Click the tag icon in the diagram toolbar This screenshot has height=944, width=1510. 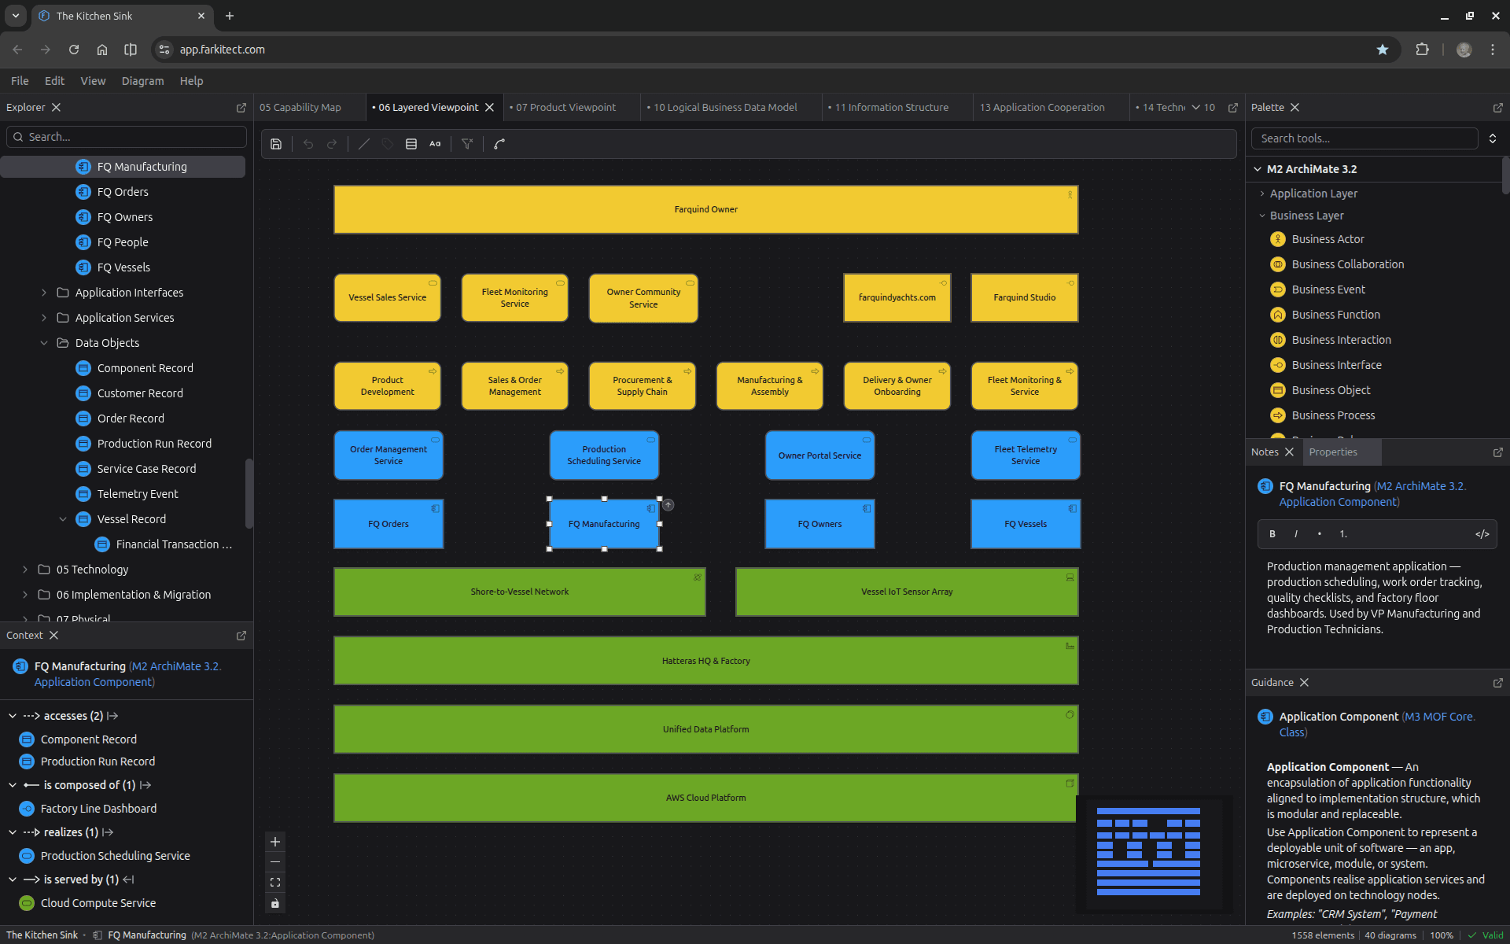(x=388, y=144)
